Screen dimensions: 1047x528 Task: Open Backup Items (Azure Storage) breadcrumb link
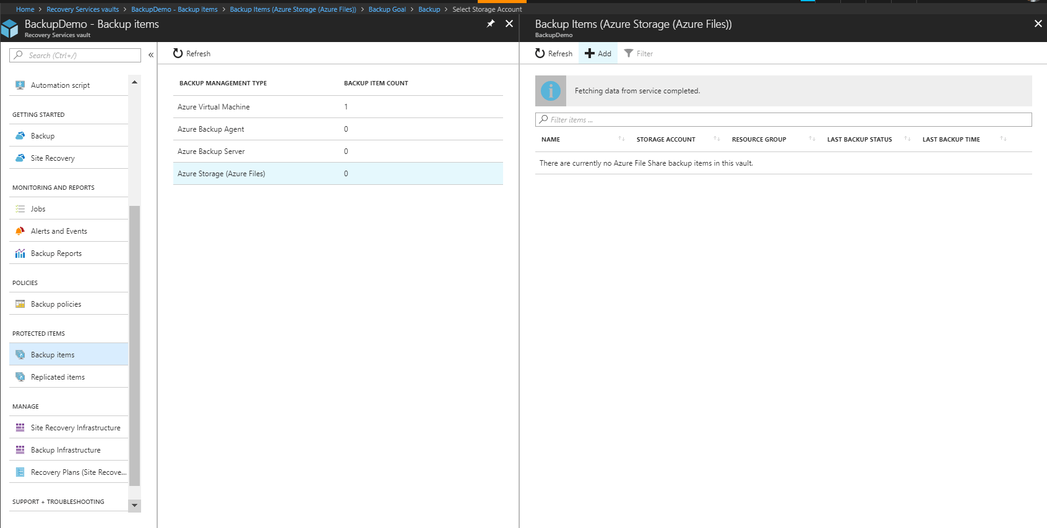point(293,9)
